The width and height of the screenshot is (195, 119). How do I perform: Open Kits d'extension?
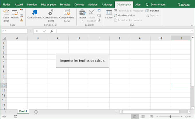124,16
